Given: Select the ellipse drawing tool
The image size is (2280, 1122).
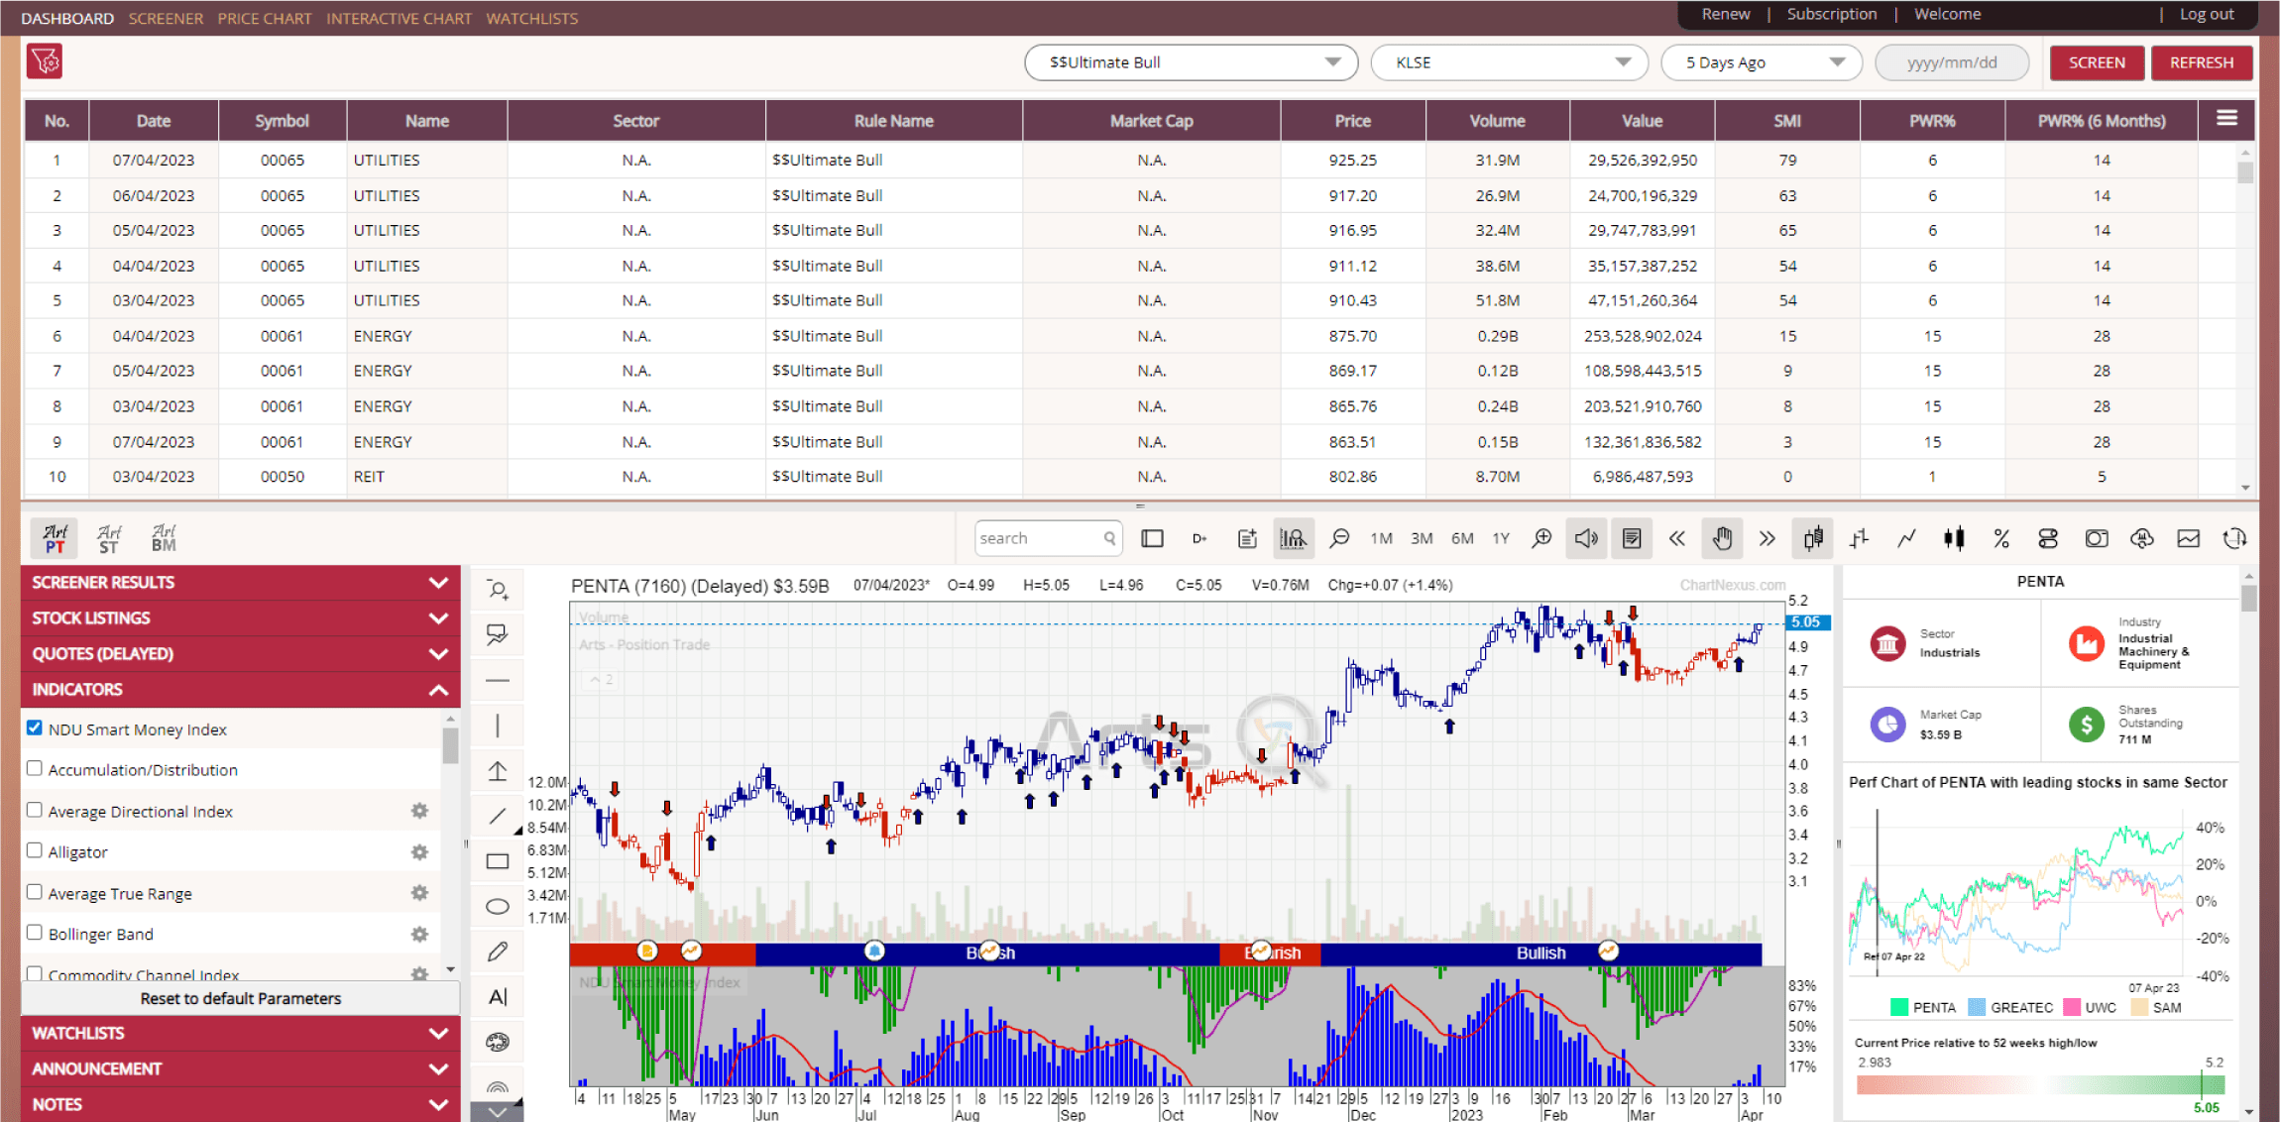Looking at the screenshot, I should 498,906.
